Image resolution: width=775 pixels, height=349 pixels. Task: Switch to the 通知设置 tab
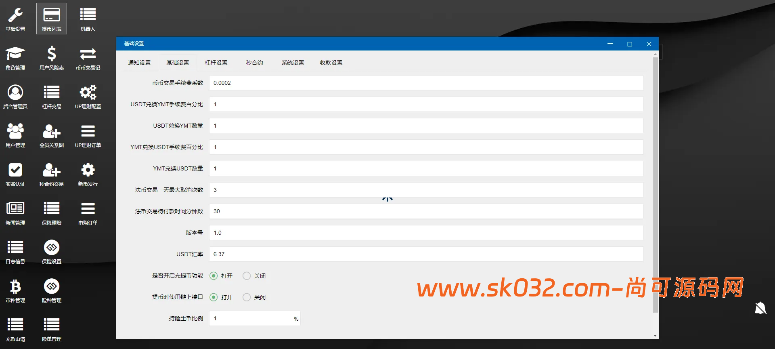tap(139, 63)
